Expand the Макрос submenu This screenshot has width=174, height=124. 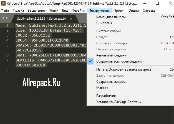point(130,88)
